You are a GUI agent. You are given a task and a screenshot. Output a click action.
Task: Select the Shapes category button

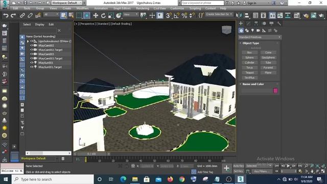[247, 31]
